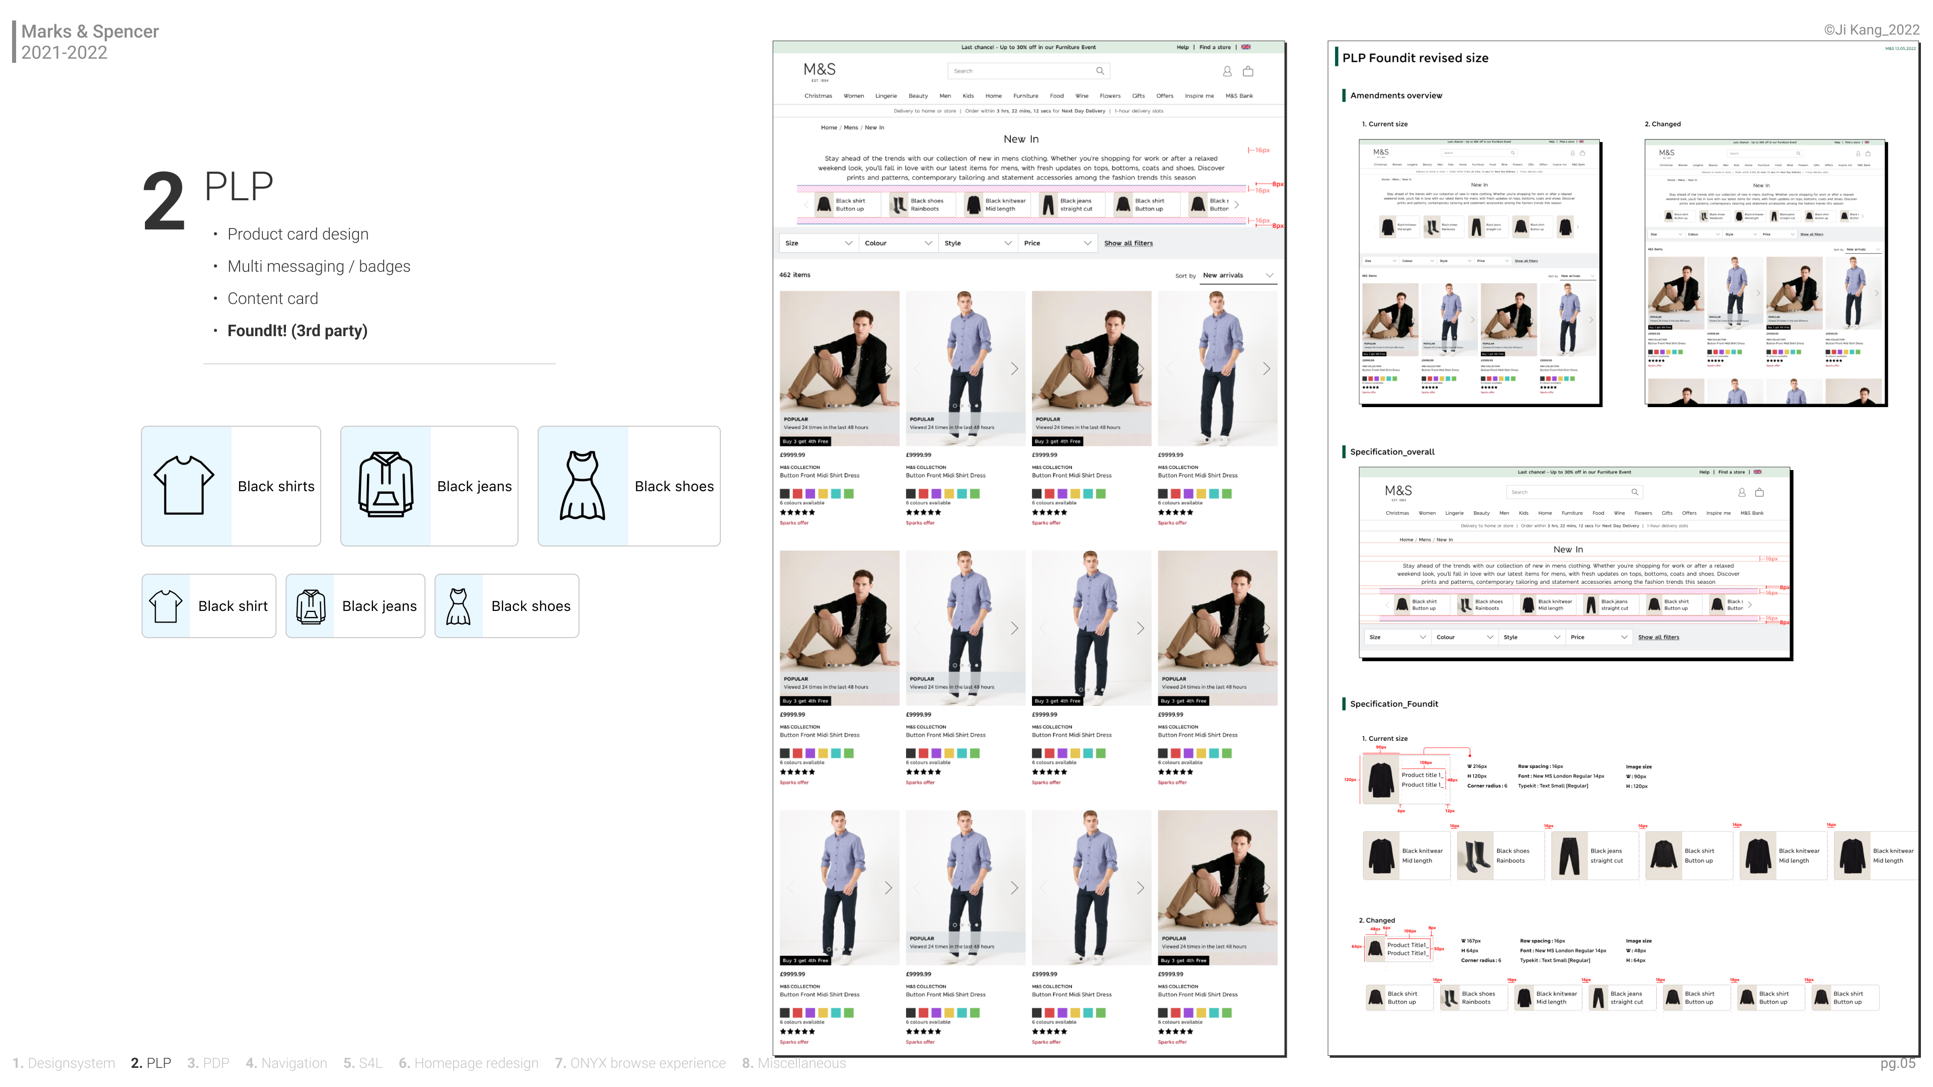Open the Current size amendment thumbnail
The width and height of the screenshot is (1933, 1087).
[1480, 272]
